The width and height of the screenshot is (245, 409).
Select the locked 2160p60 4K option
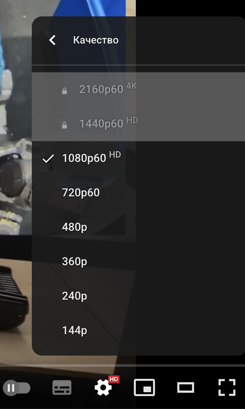138,90
